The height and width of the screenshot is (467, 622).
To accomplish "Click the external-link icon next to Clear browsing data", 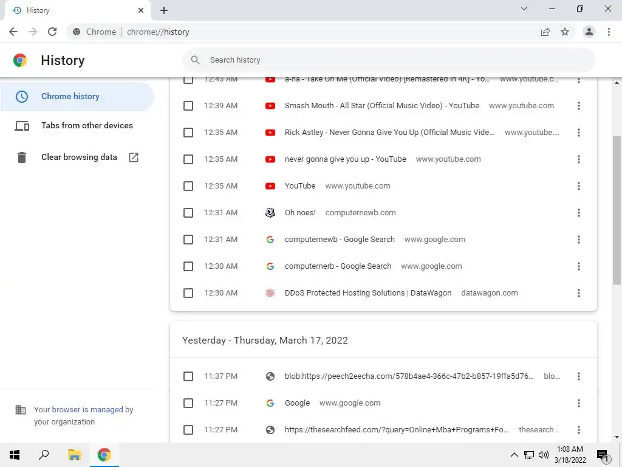I will pos(134,157).
